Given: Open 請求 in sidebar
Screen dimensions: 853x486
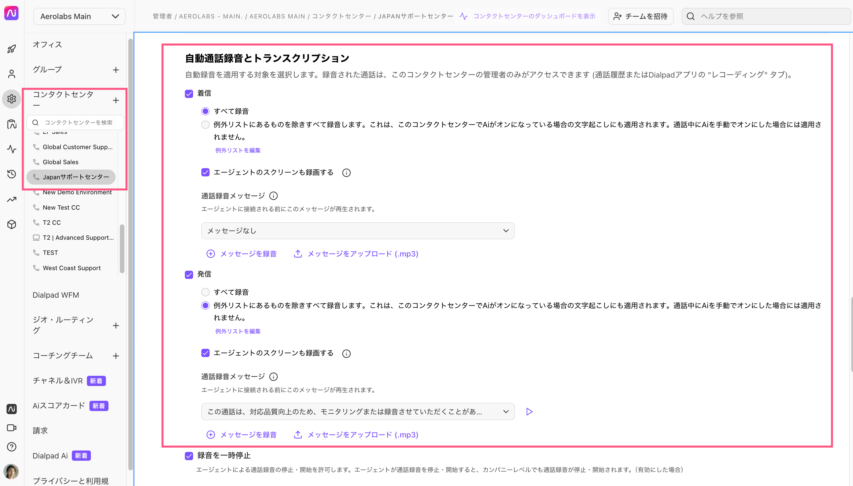Looking at the screenshot, I should click(40, 431).
